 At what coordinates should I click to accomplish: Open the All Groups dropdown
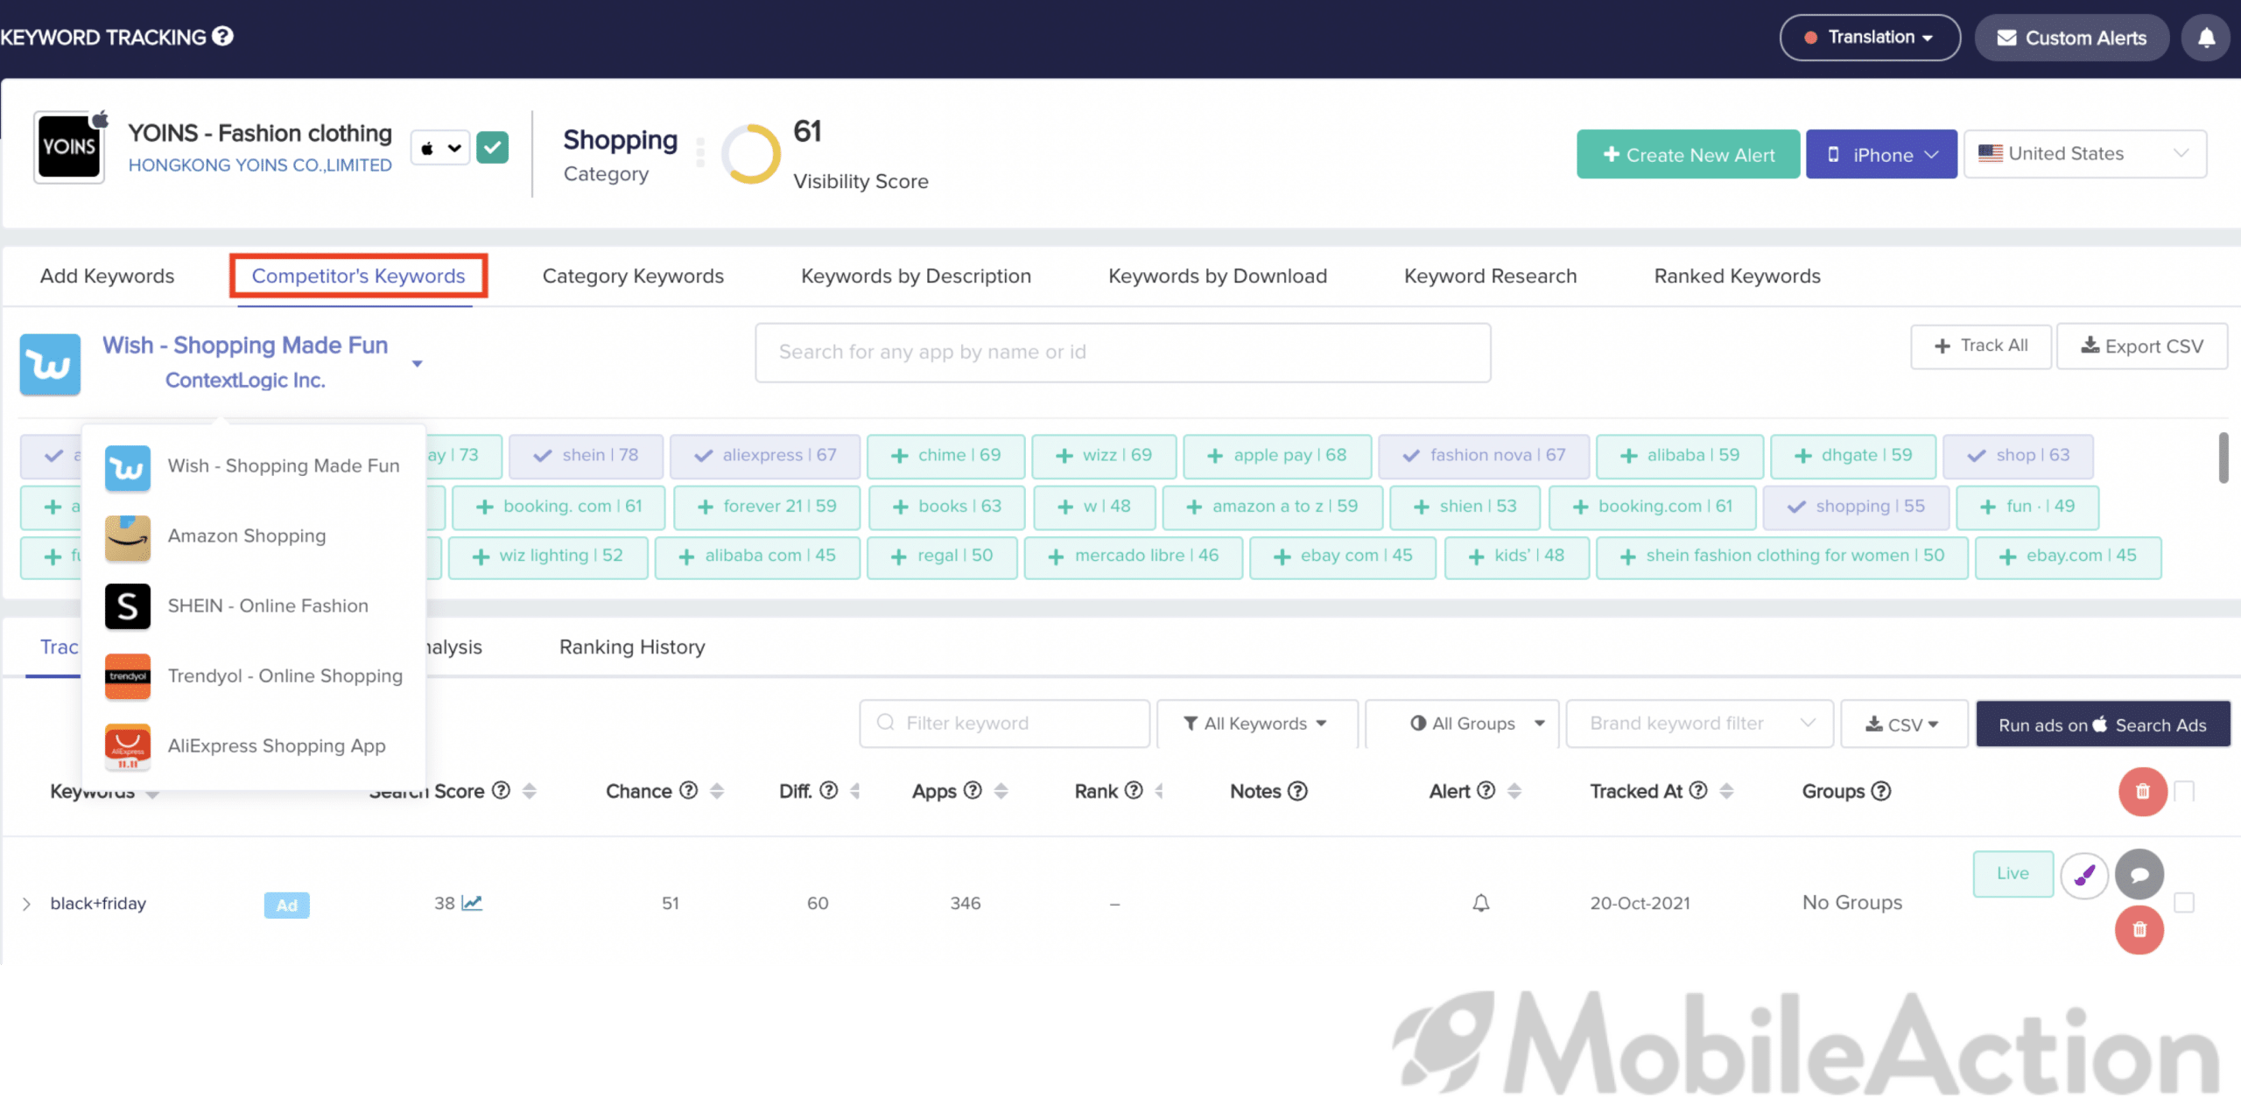pyautogui.click(x=1462, y=724)
